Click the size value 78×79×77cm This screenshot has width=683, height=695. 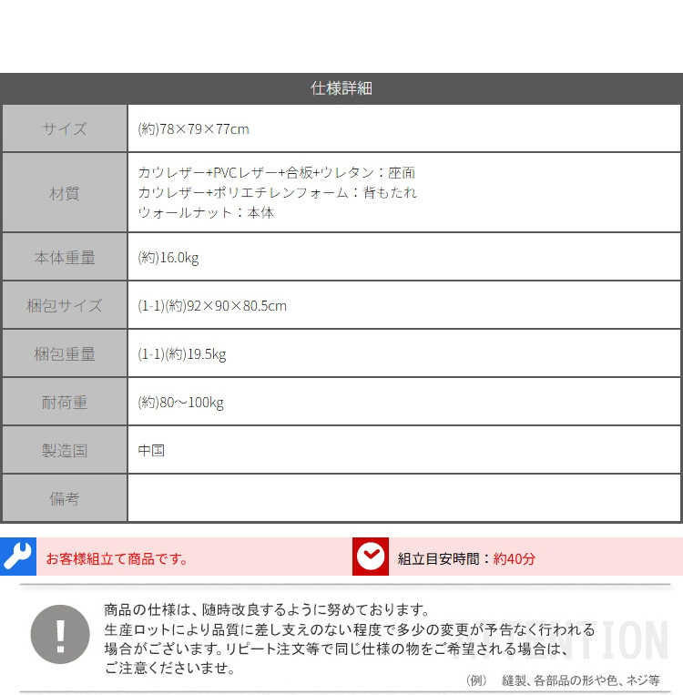pos(193,129)
